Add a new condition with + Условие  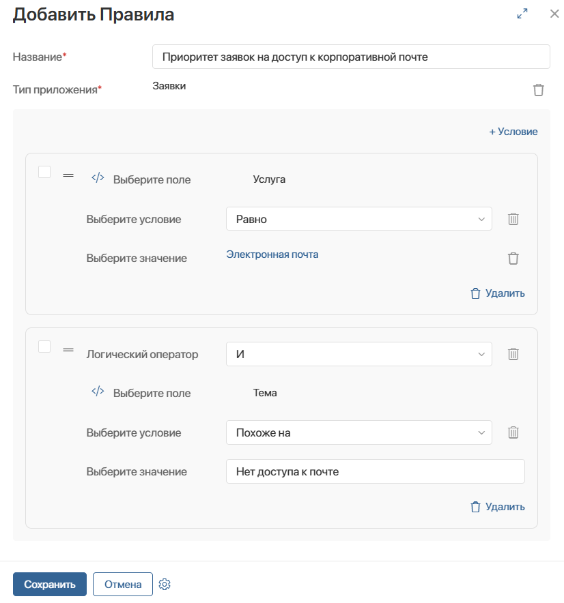(513, 132)
